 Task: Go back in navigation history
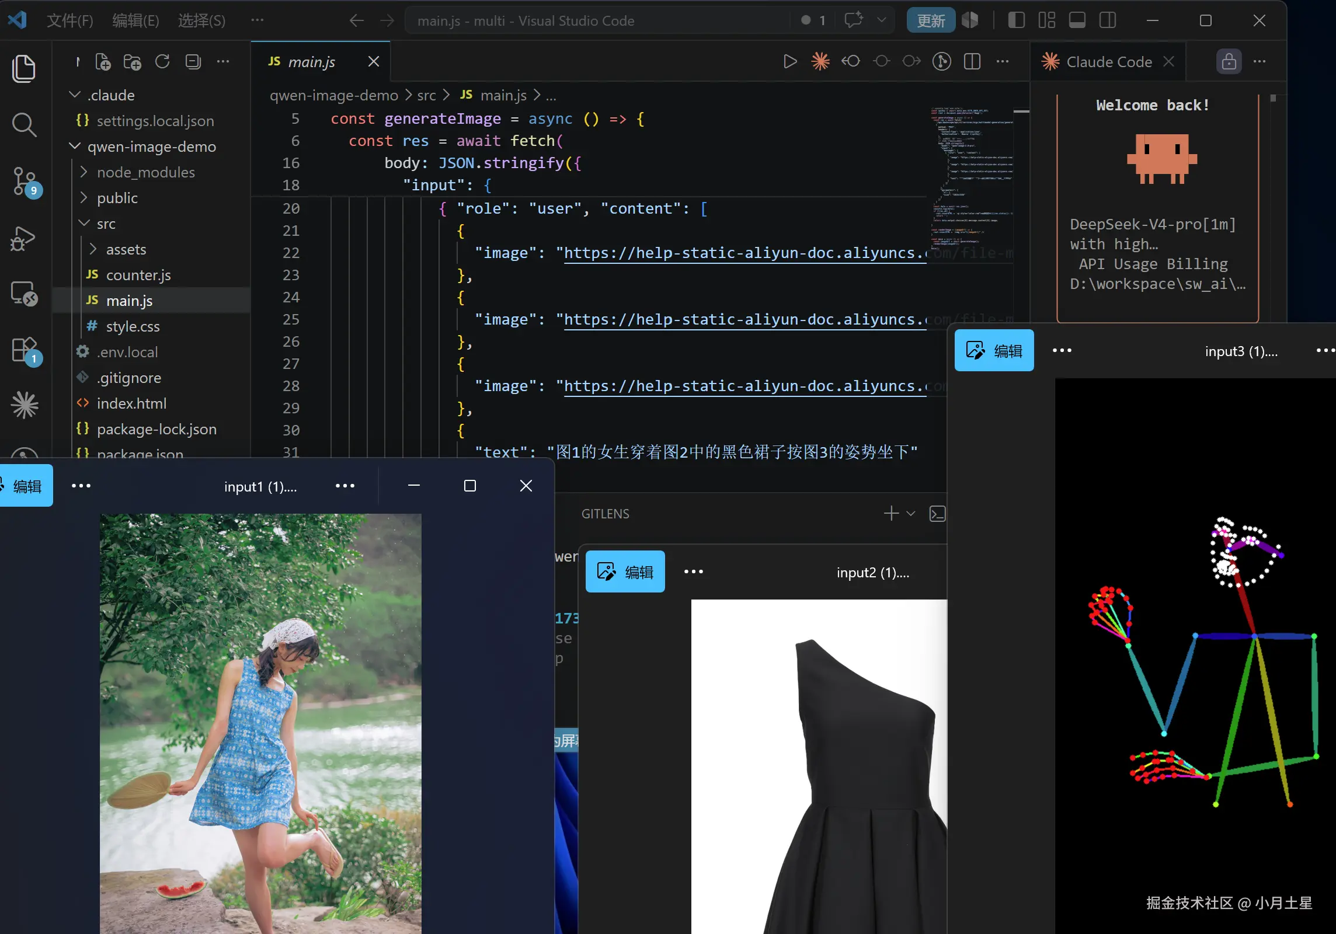pyautogui.click(x=356, y=21)
